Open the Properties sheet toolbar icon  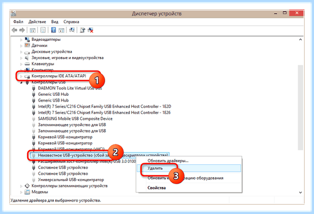43,30
